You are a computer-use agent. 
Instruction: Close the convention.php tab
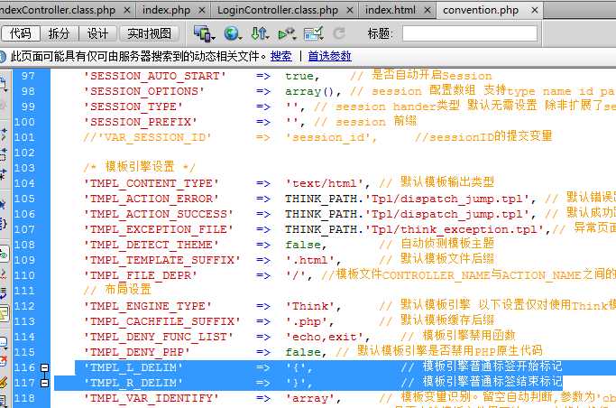coord(535,10)
